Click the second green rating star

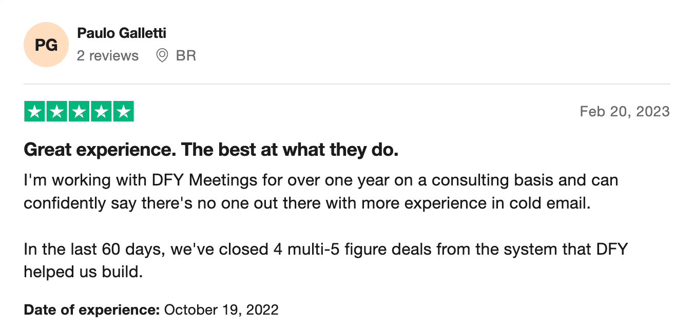pos(56,112)
